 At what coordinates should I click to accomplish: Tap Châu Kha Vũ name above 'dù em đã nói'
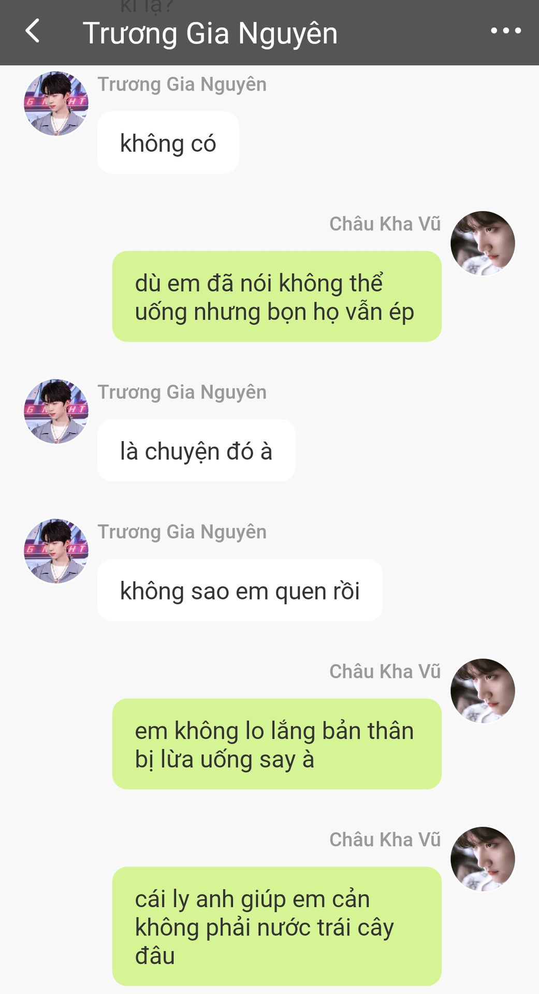pyautogui.click(x=385, y=224)
